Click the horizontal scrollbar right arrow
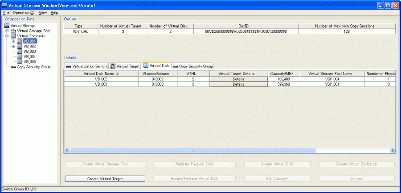This screenshot has width=401, height=193. pyautogui.click(x=393, y=151)
